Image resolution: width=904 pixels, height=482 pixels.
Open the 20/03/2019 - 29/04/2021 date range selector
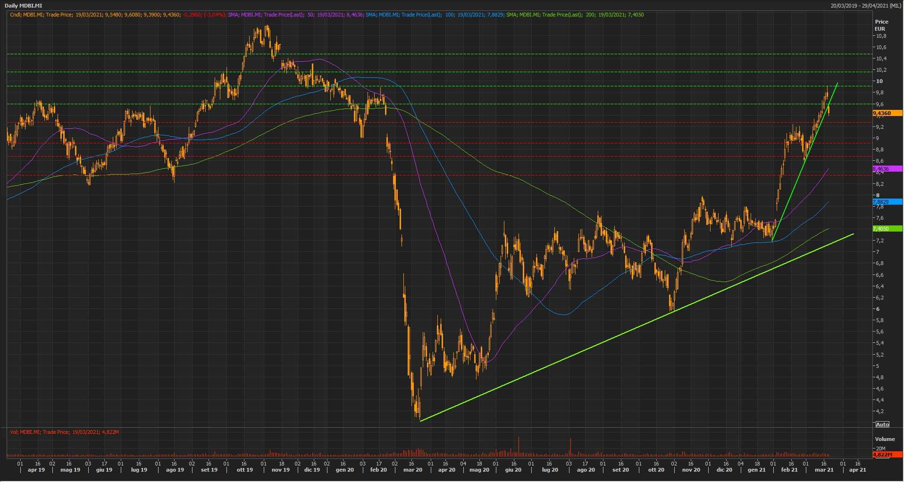pyautogui.click(x=866, y=6)
